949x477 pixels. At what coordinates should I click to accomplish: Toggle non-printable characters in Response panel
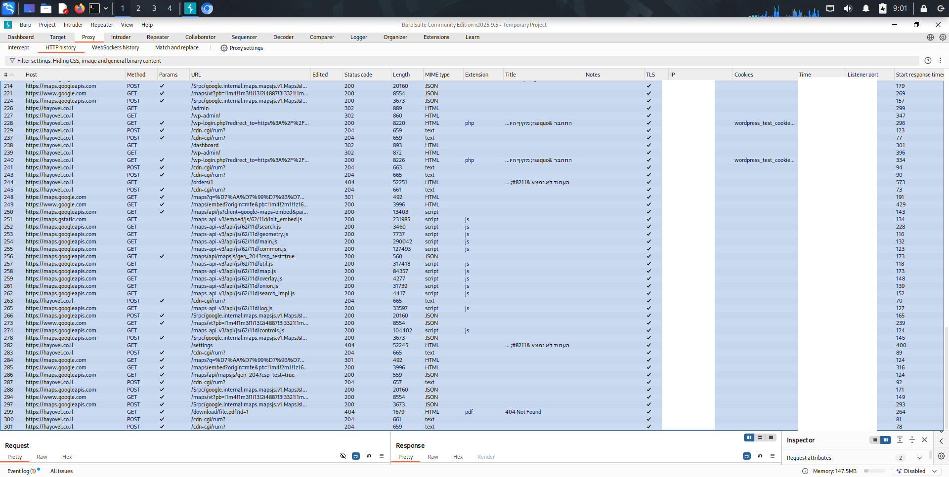760,456
